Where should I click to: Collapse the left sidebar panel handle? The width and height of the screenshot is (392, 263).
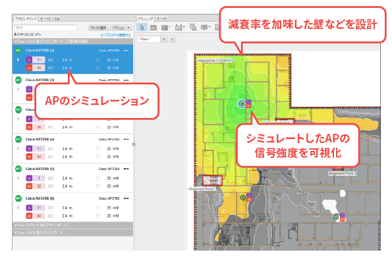134,144
